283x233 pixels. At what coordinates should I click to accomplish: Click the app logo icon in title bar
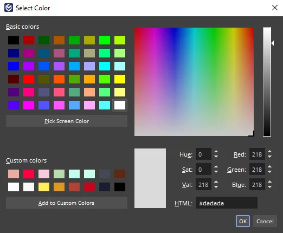(9, 8)
